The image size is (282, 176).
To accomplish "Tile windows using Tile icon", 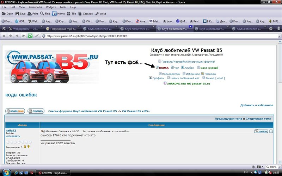I will click(x=72, y=14).
